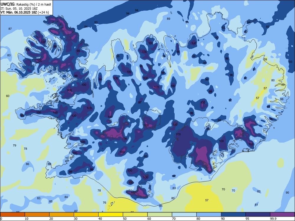Choose the 30–40 golden legend swatch
The image size is (295, 221).
tap(86, 215)
